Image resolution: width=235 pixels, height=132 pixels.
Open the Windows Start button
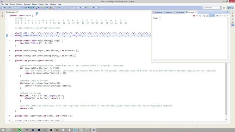[3, 130]
